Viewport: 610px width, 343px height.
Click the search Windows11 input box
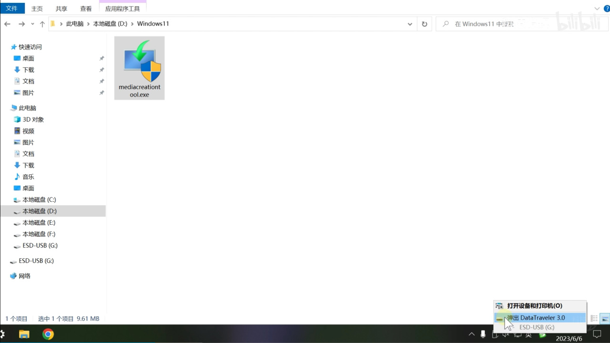521,24
